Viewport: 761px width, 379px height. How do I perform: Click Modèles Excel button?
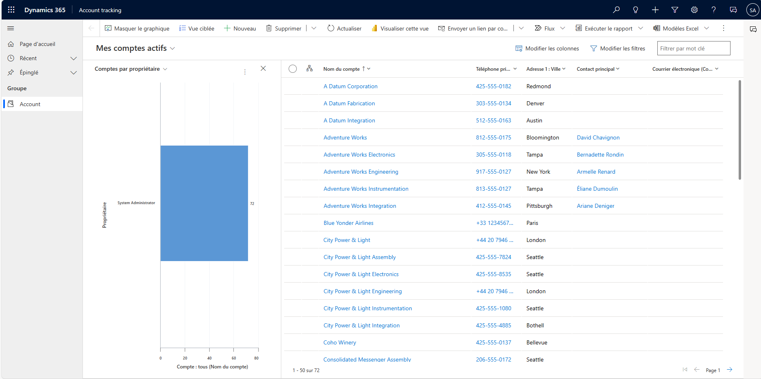[x=676, y=28]
